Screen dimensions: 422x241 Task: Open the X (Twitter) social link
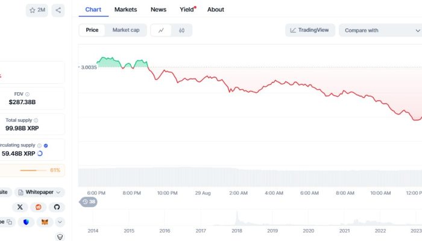(20, 207)
